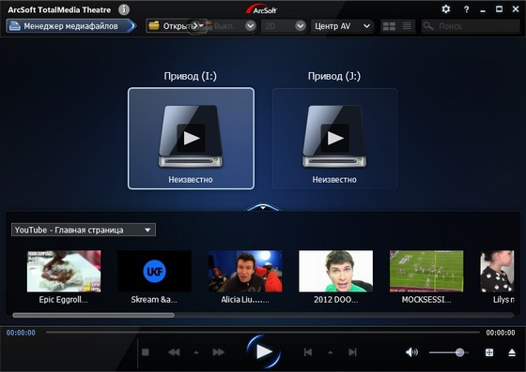Maximize the TotalMedia Theatre window
The image size is (526, 372).
pos(499,9)
